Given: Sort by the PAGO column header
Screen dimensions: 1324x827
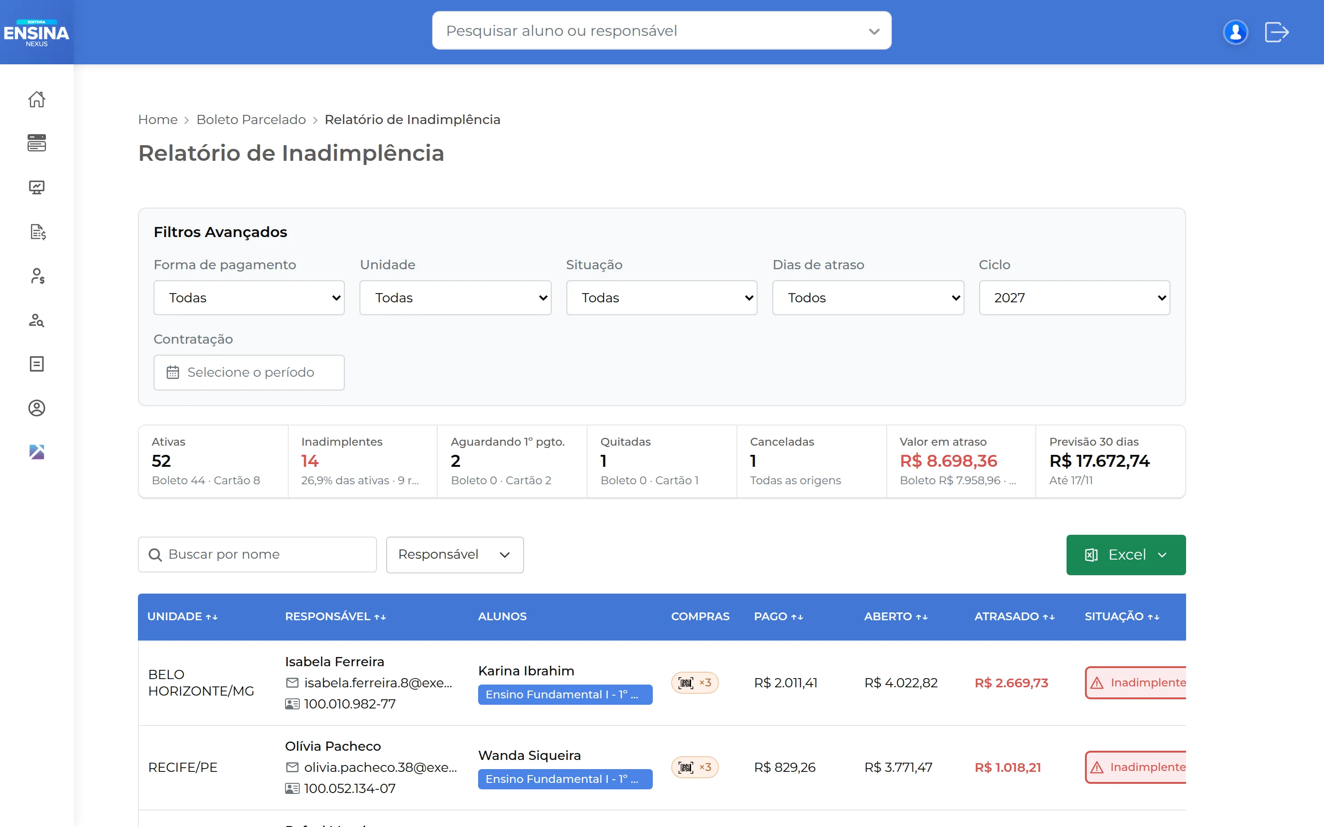Looking at the screenshot, I should 778,617.
